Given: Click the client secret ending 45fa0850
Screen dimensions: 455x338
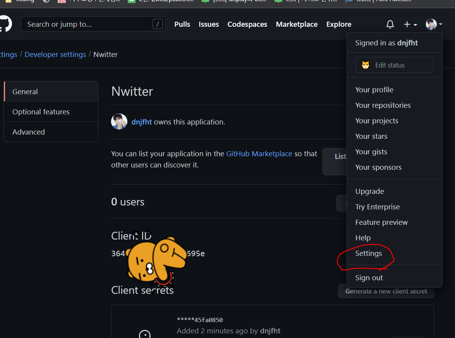Looking at the screenshot, I should click(x=200, y=320).
